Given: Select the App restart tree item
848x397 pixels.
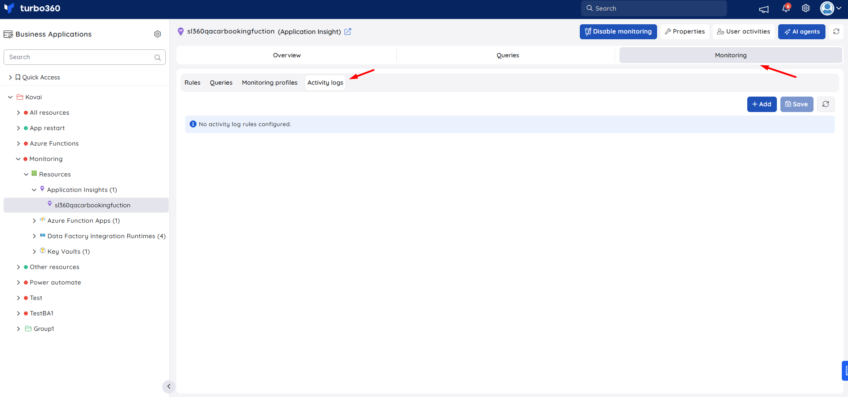Looking at the screenshot, I should (x=47, y=128).
